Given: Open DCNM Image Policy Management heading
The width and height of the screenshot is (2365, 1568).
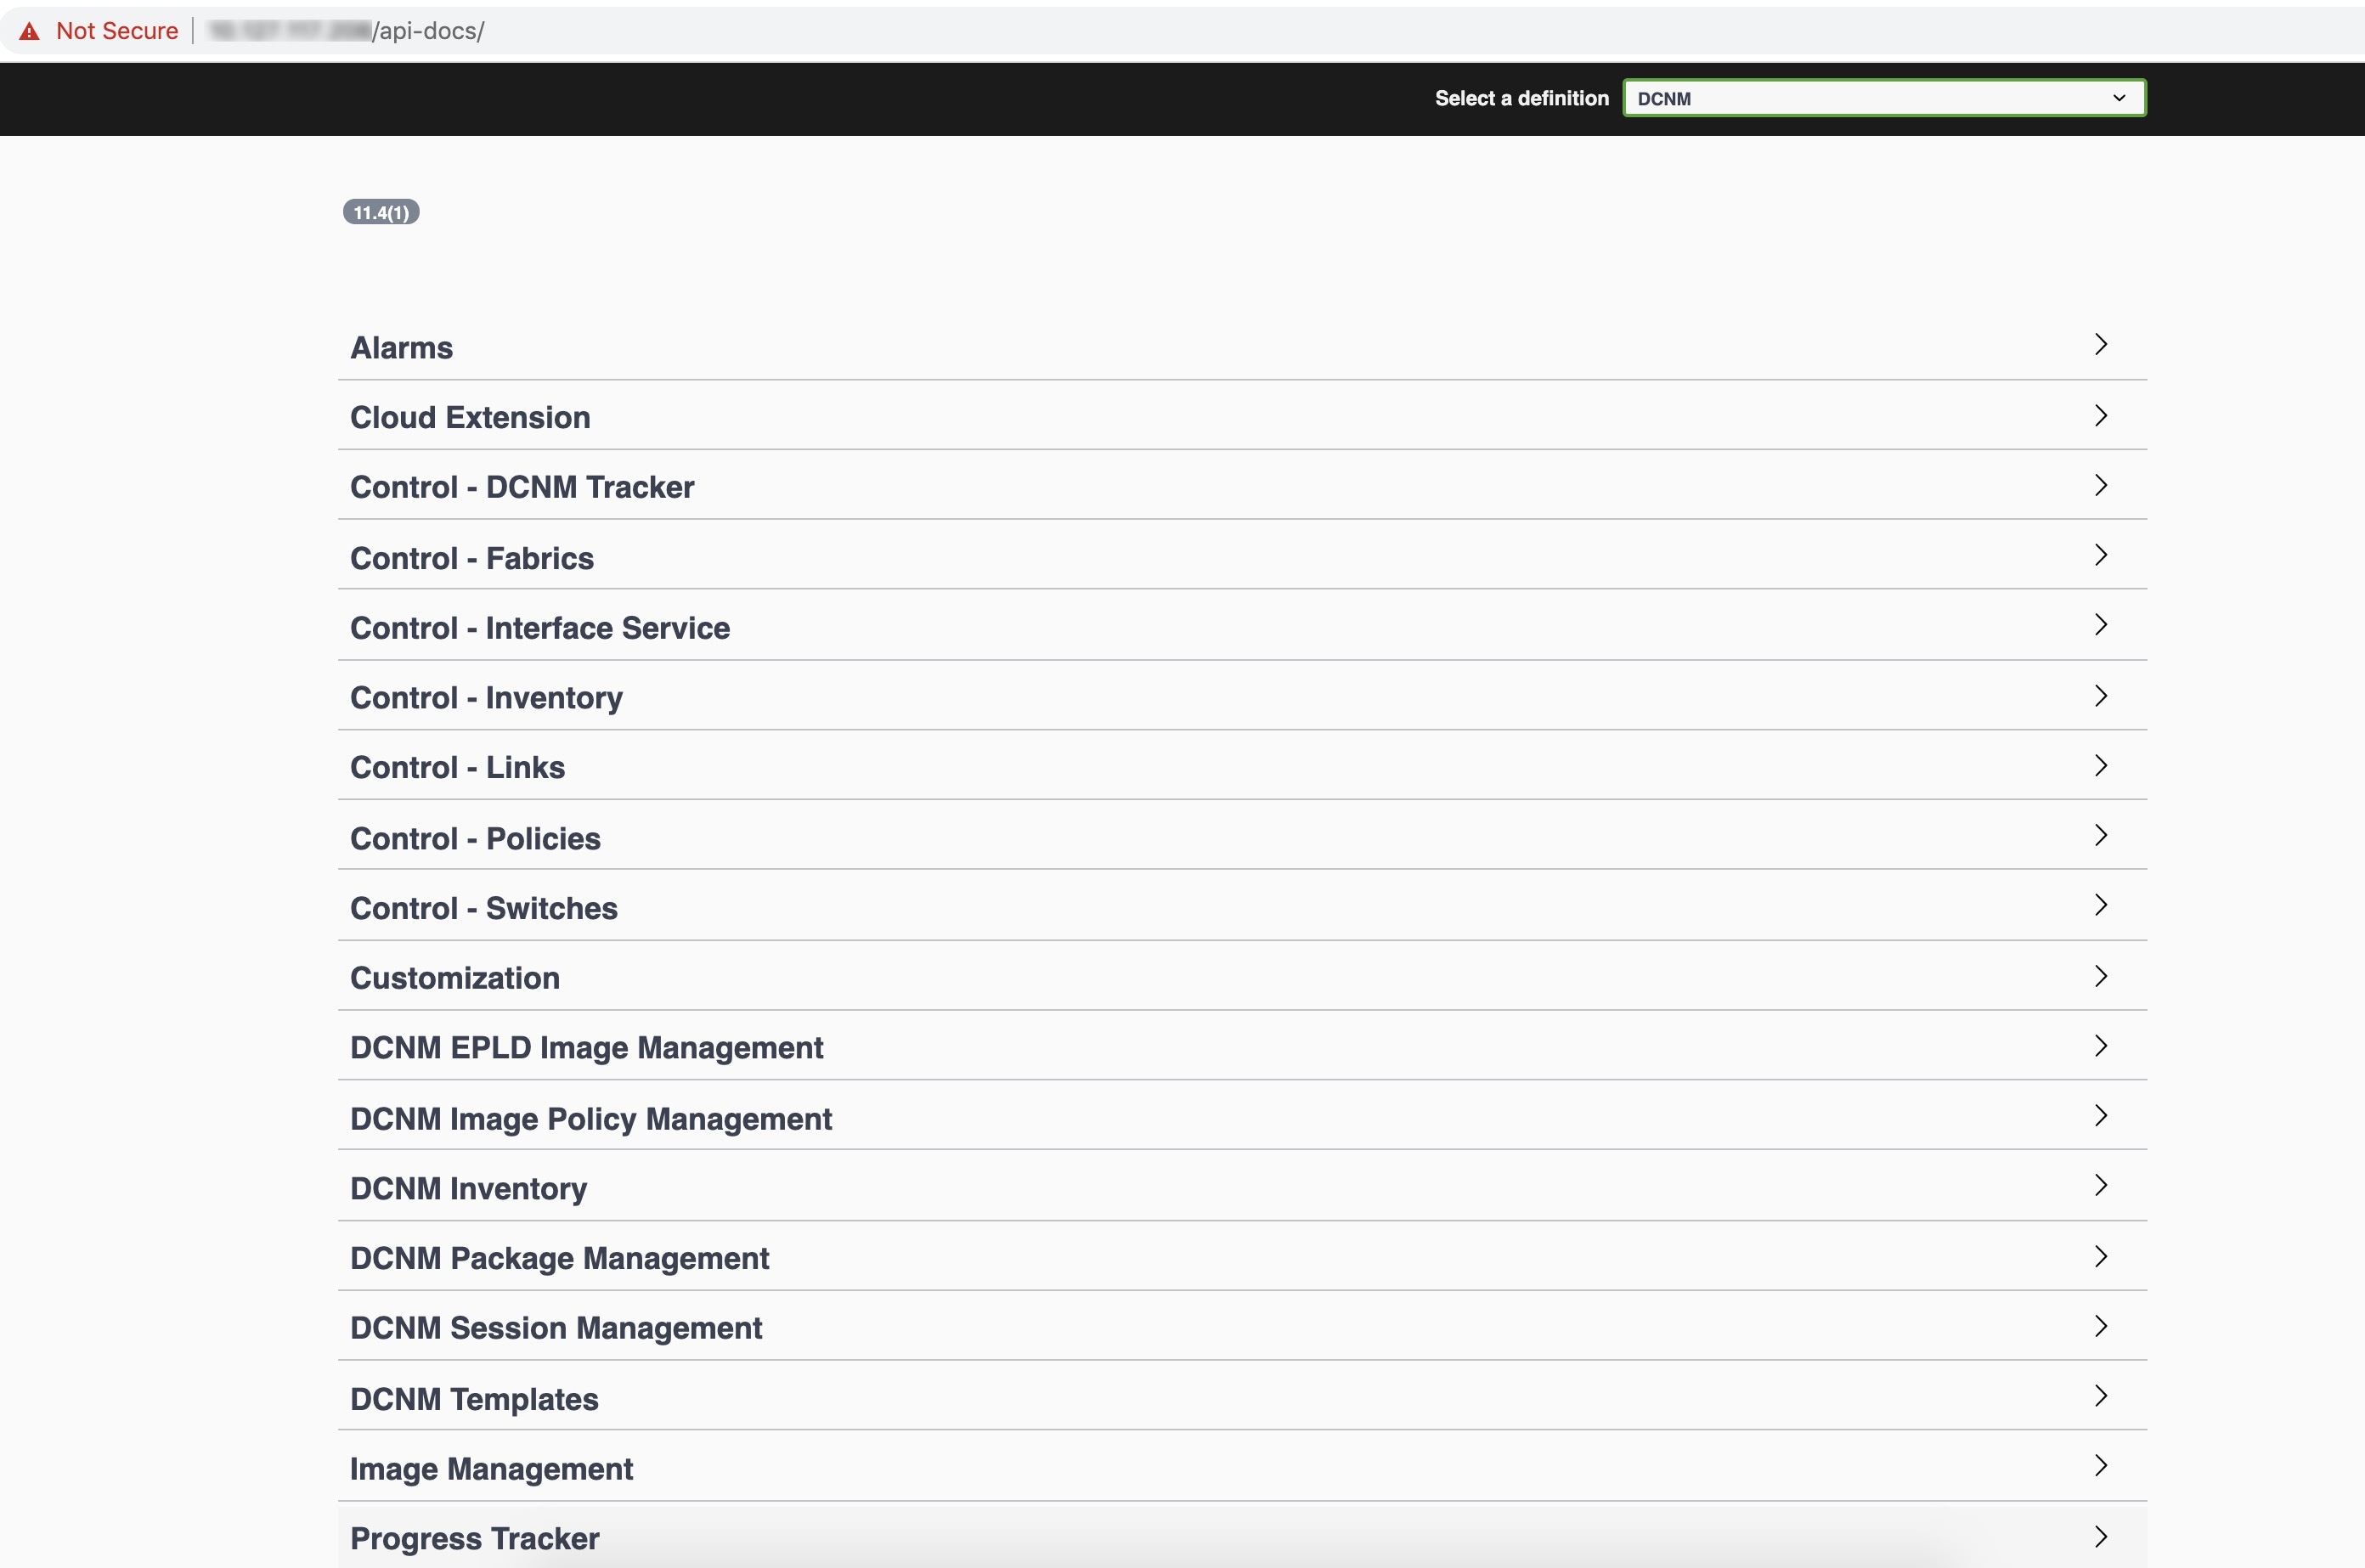Looking at the screenshot, I should (591, 1119).
